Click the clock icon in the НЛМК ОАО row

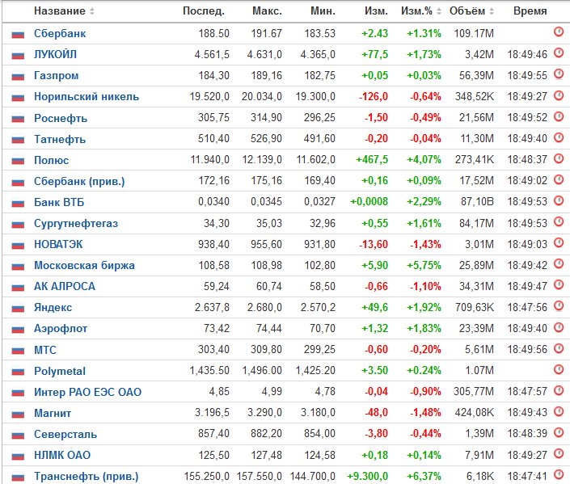tap(559, 453)
